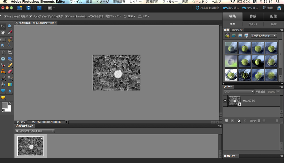This screenshot has width=284, height=163.
Task: Select the Hand tool
Action: point(3,33)
